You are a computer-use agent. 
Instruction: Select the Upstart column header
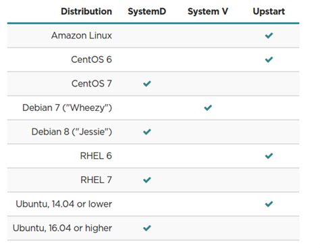coord(269,11)
